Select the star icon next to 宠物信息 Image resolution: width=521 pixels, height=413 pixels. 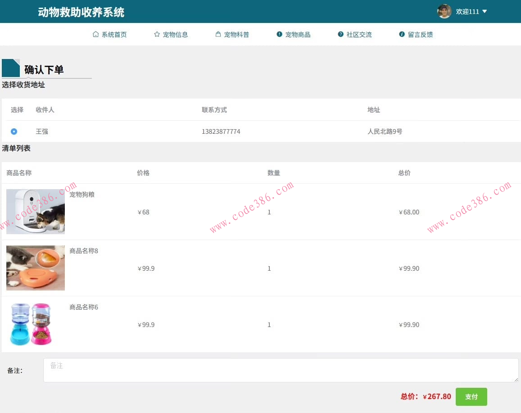157,34
